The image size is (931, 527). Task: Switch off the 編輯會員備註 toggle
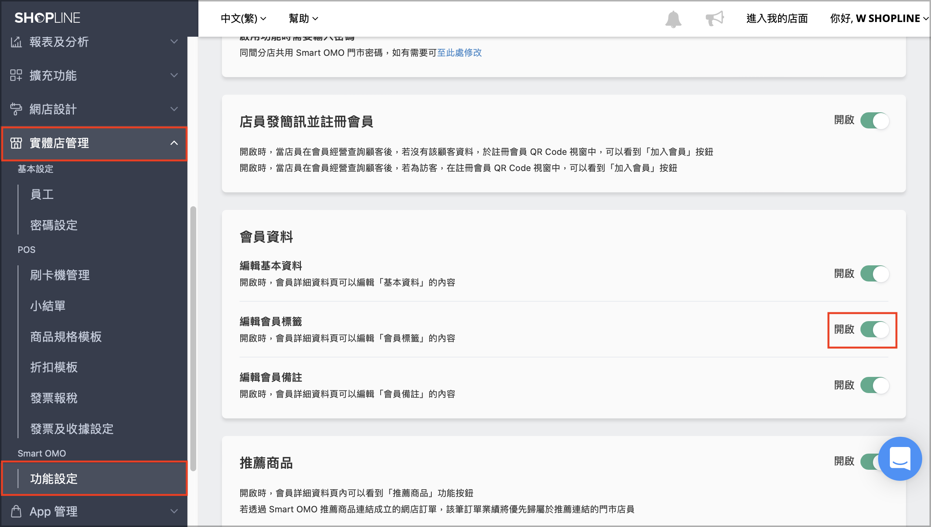(874, 385)
